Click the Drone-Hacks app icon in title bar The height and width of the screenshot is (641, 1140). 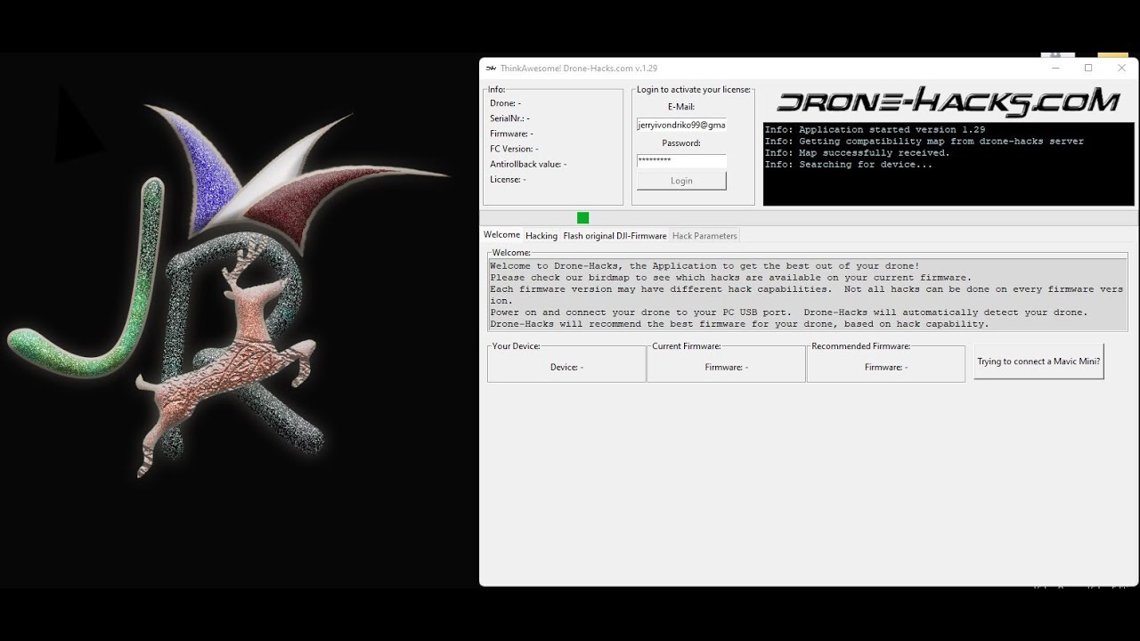coord(491,69)
